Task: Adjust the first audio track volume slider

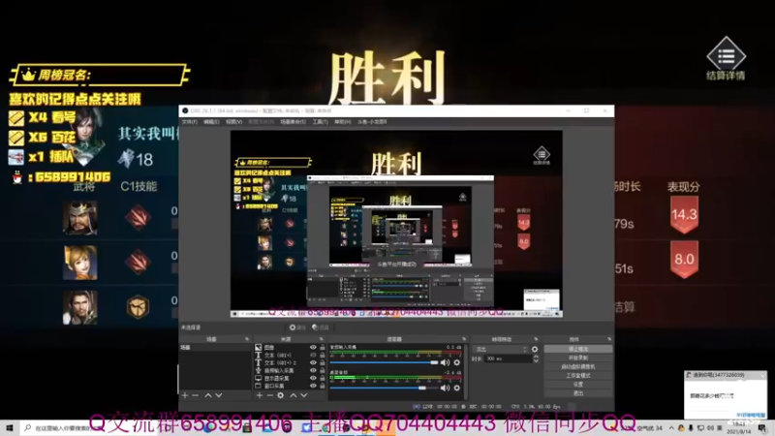Action: 384,362
